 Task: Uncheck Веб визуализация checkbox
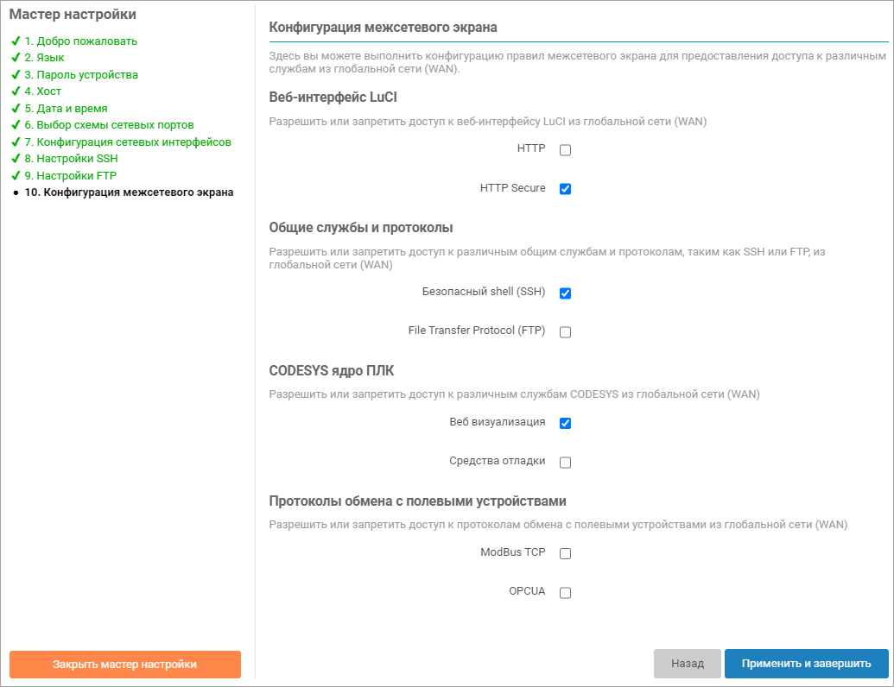[x=566, y=424]
